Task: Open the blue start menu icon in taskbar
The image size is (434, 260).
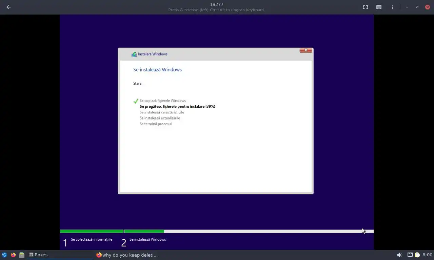Action: pyautogui.click(x=4, y=255)
